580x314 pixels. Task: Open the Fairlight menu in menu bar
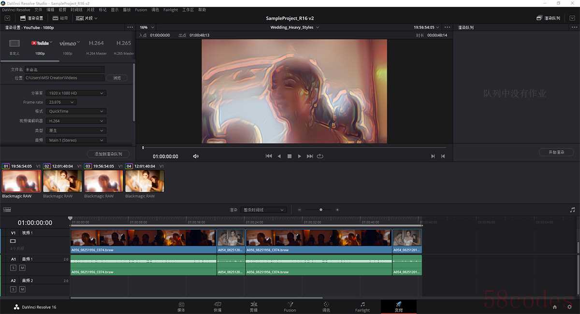tap(171, 10)
